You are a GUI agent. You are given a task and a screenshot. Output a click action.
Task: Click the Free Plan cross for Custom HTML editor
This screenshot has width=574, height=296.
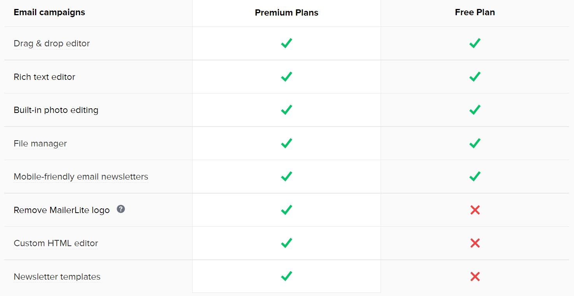[x=475, y=243]
